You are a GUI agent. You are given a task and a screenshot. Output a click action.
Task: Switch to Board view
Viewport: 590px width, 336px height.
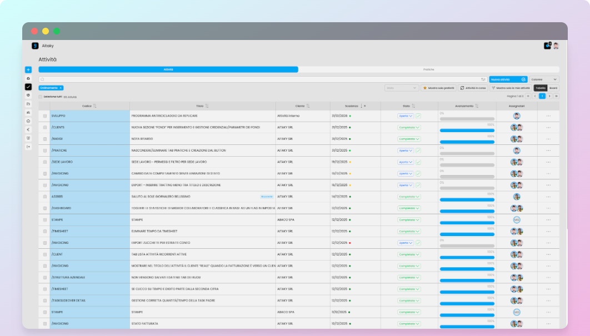click(554, 88)
